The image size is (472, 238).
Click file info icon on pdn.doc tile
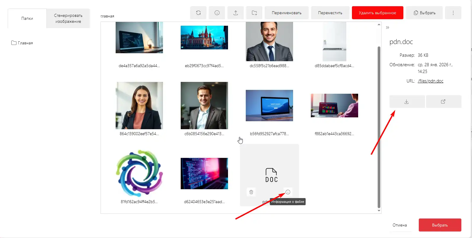(288, 192)
